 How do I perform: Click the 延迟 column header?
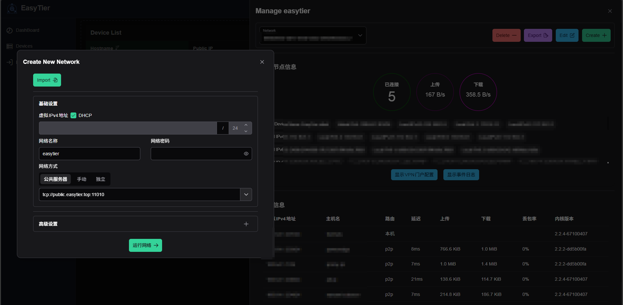pos(416,219)
